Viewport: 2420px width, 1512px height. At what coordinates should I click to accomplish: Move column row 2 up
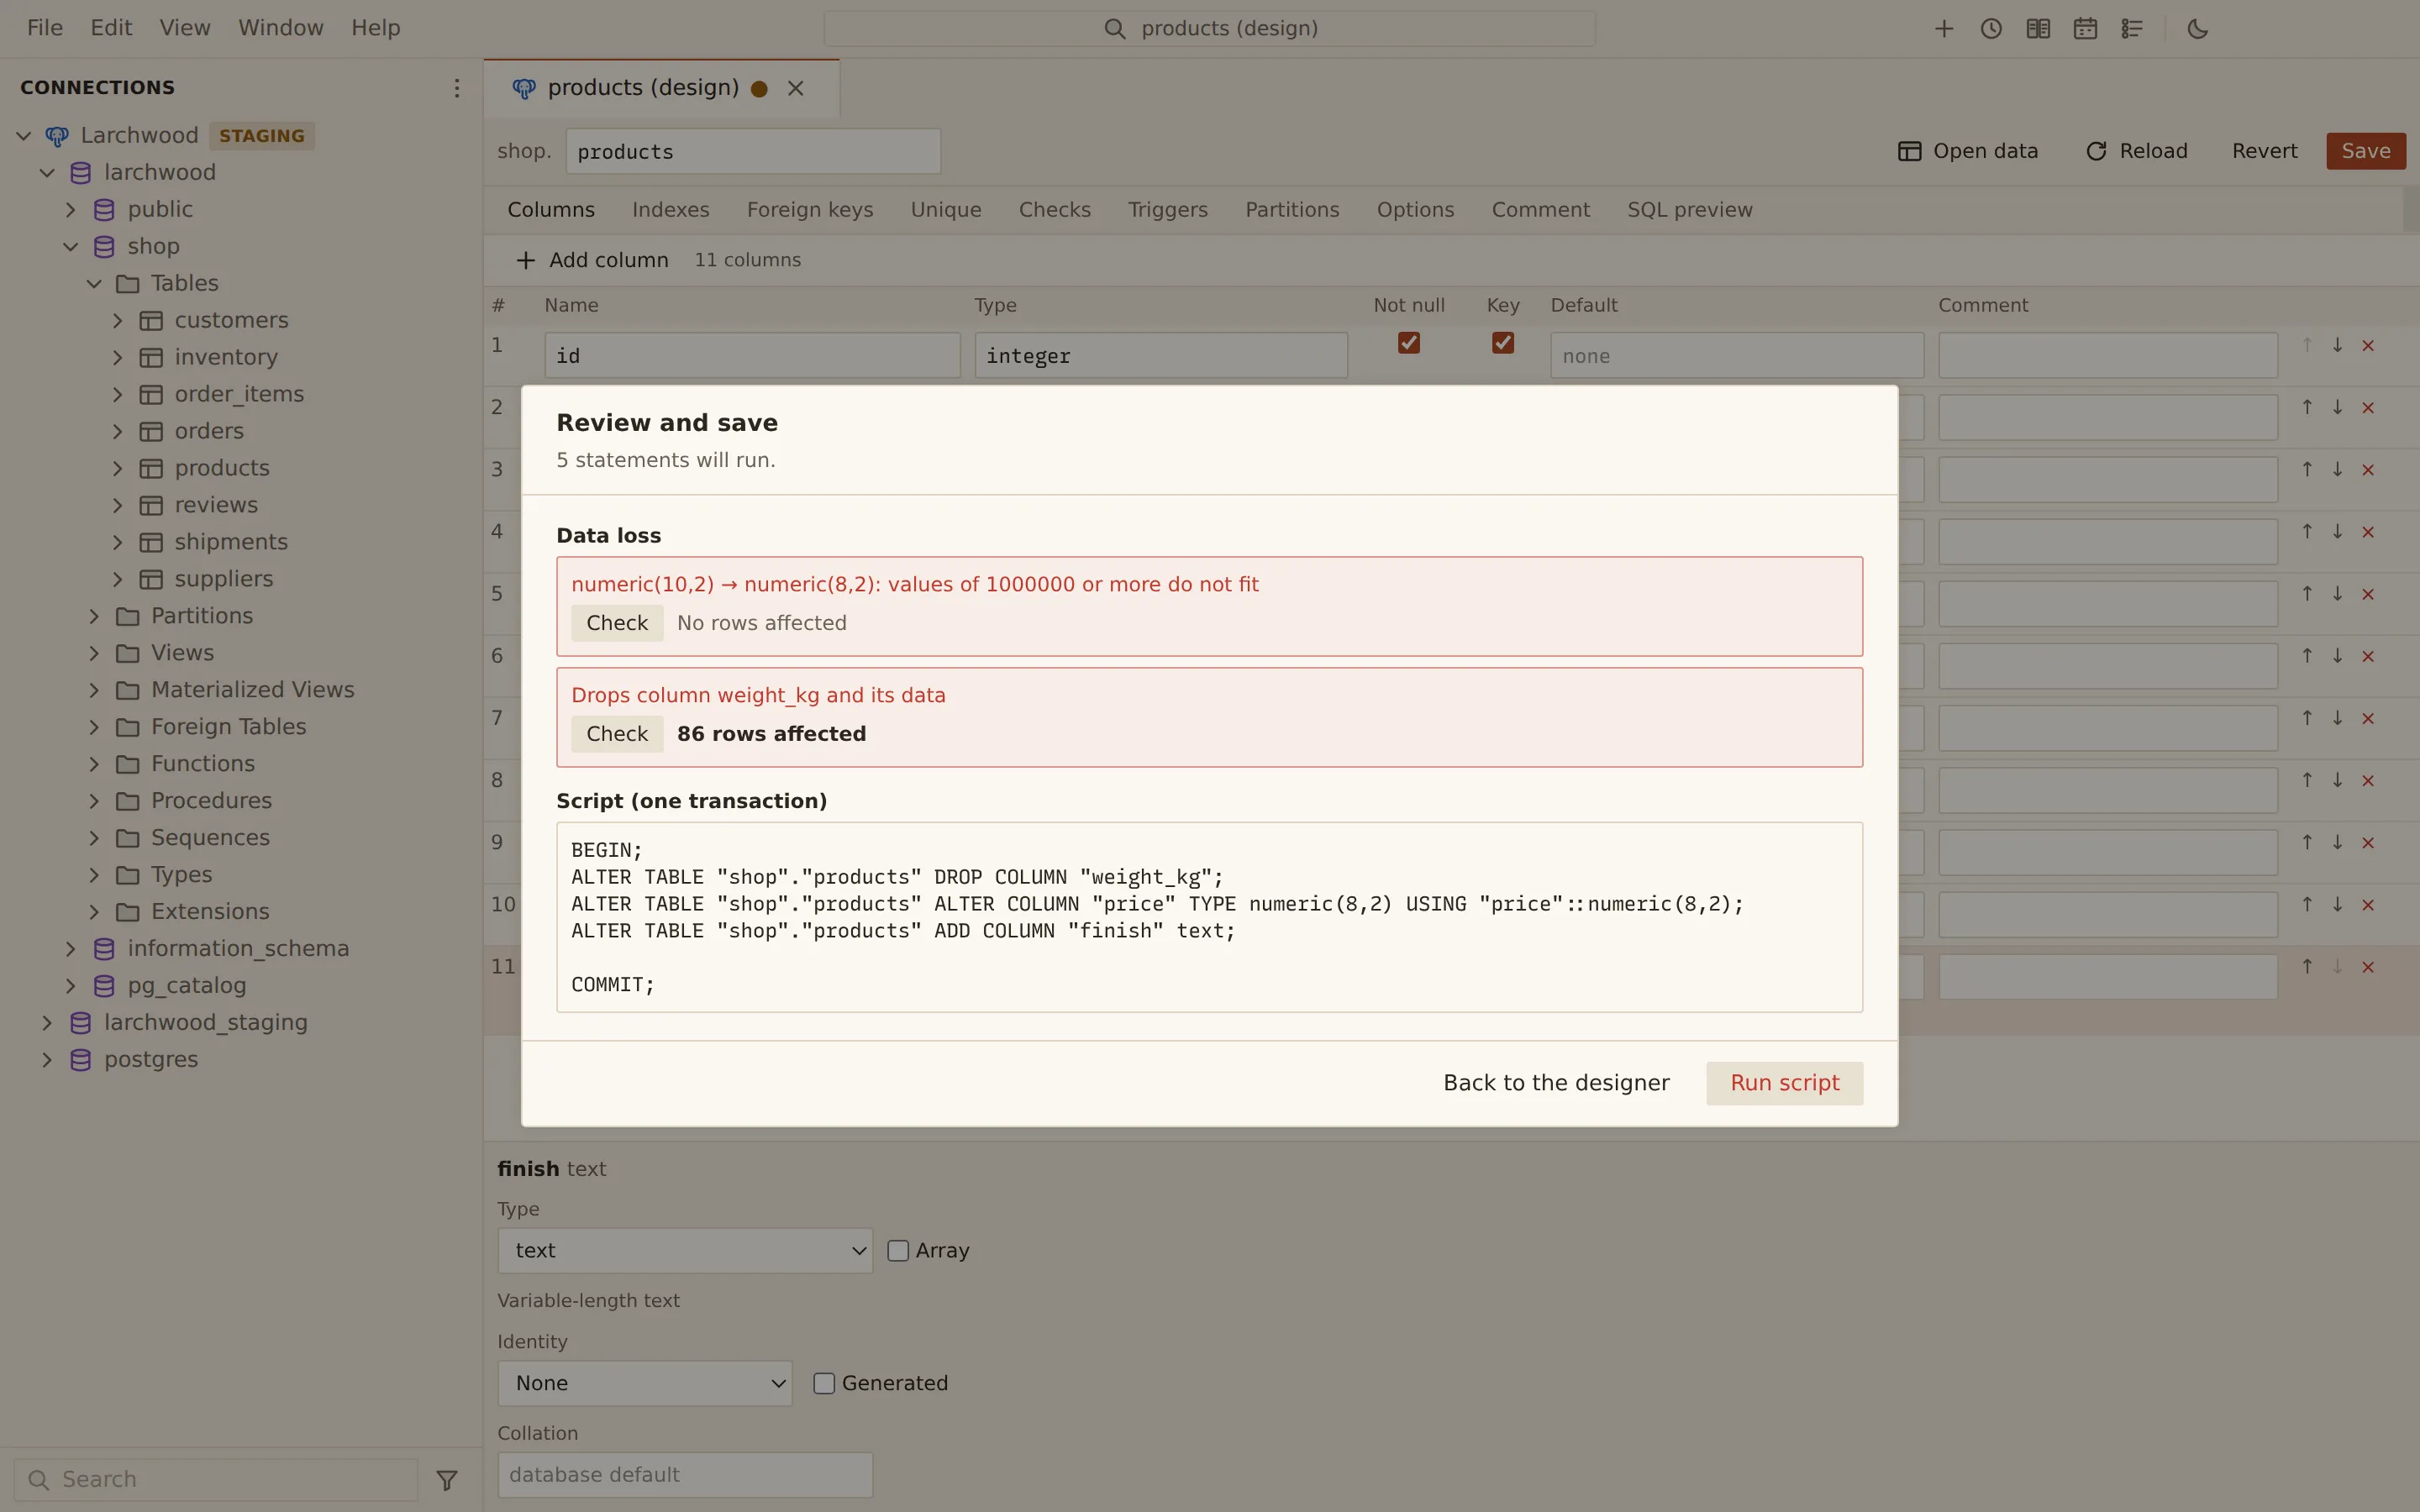tap(2307, 407)
